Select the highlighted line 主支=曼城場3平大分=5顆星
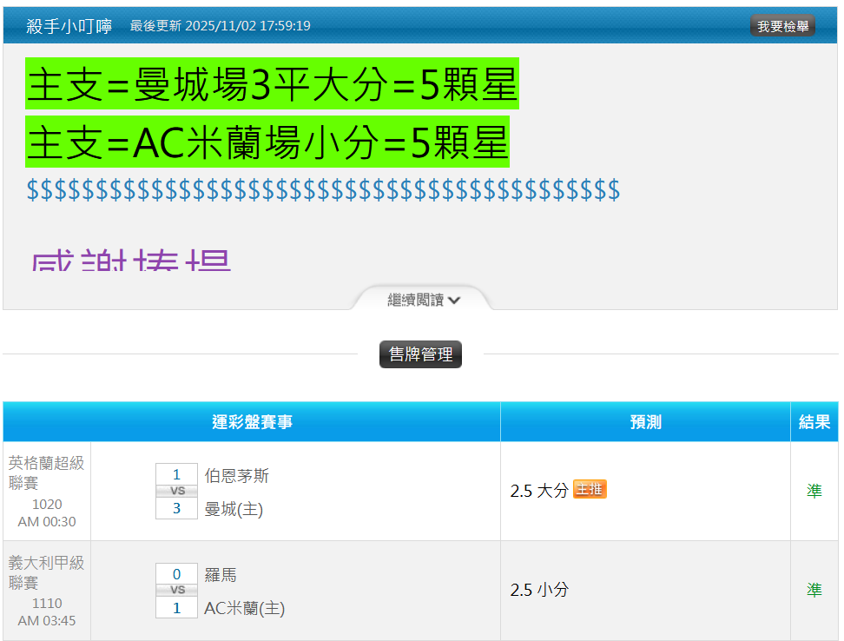The image size is (844, 641). pos(272,84)
